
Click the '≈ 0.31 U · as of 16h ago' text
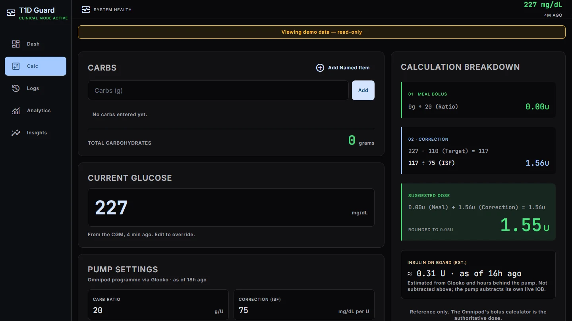[464, 273]
